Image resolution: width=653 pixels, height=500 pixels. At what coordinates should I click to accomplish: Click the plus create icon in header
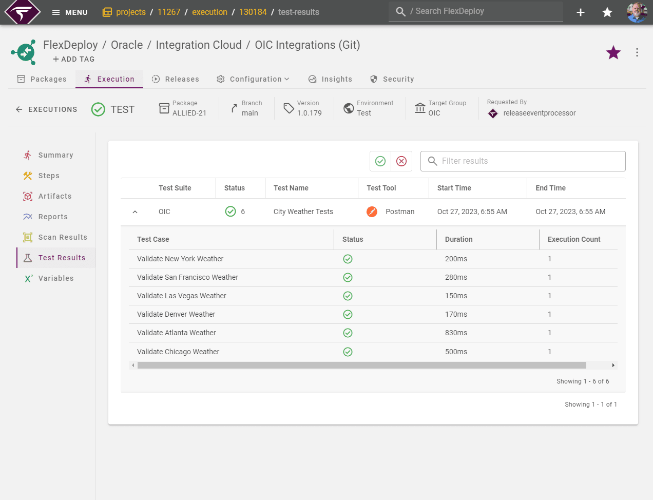coord(581,12)
